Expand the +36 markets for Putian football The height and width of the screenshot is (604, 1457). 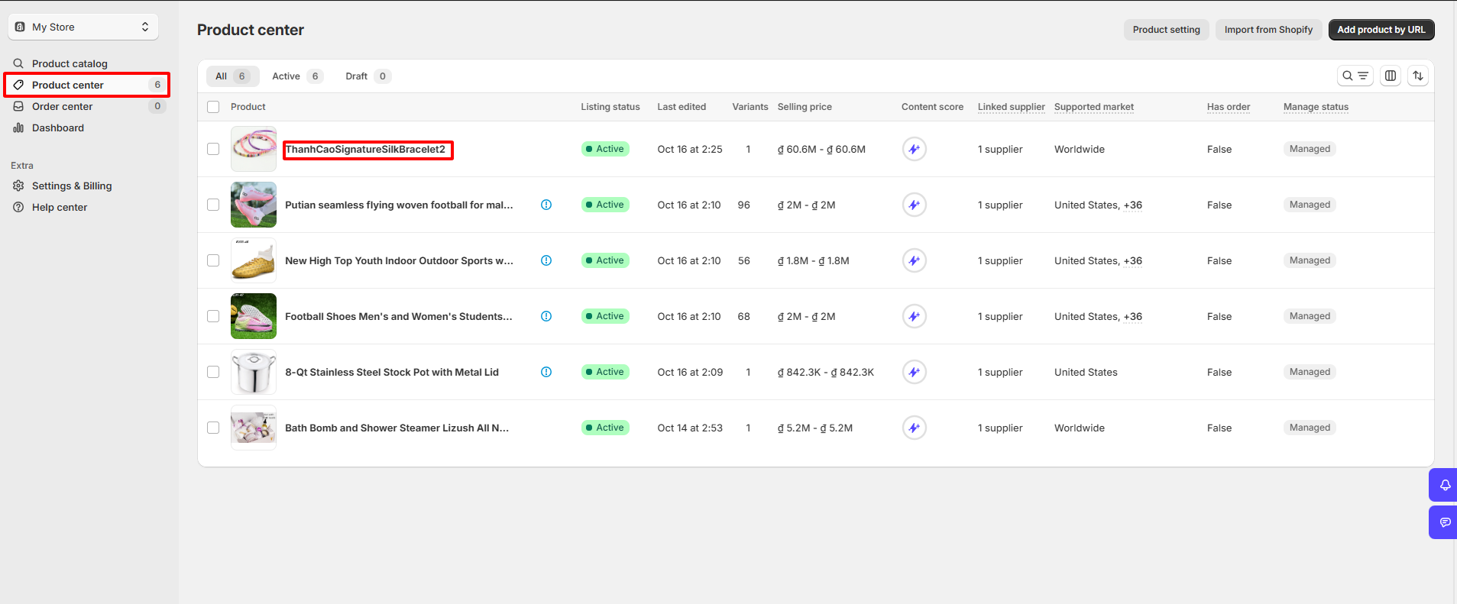point(1132,205)
